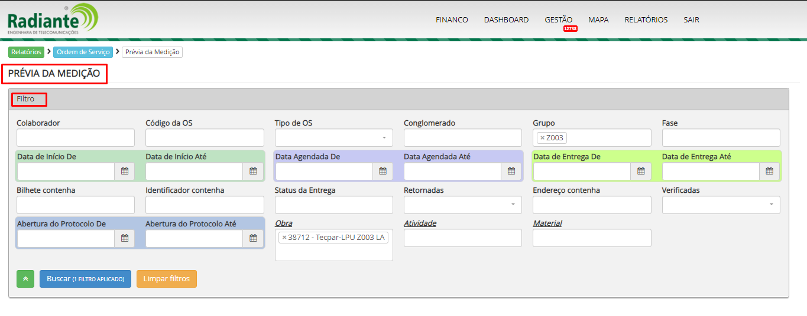Open calendar for Abertura do Protocolo Até
807x316 pixels.
tap(253, 238)
